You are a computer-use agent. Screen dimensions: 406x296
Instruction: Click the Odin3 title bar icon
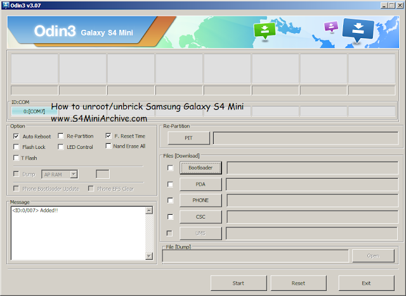(x=5, y=5)
